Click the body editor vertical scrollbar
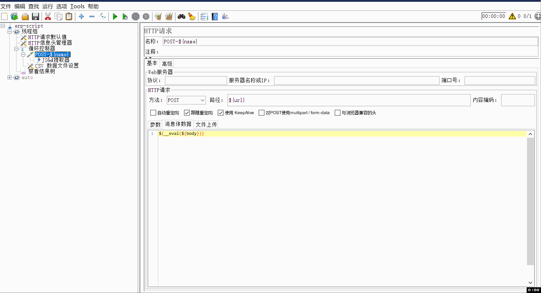This screenshot has width=541, height=293. coord(531,201)
